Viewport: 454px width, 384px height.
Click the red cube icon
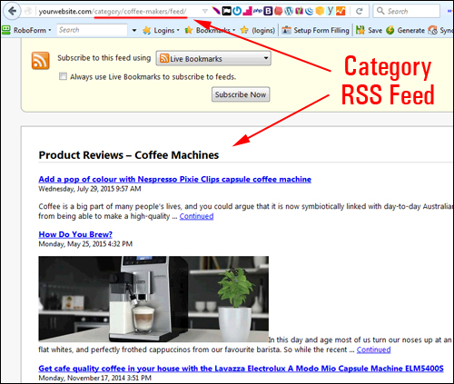278,11
